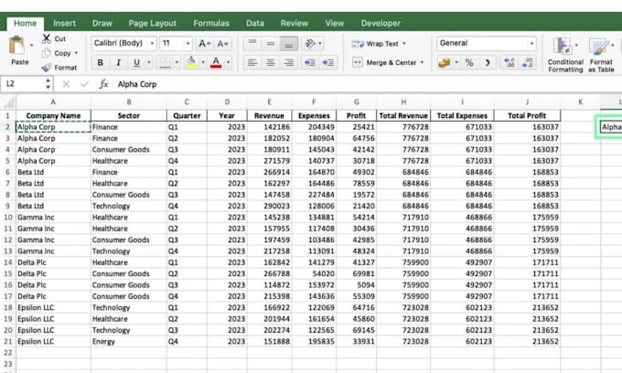The image size is (622, 373).
Task: Open Conditional Formatting
Action: pyautogui.click(x=565, y=55)
